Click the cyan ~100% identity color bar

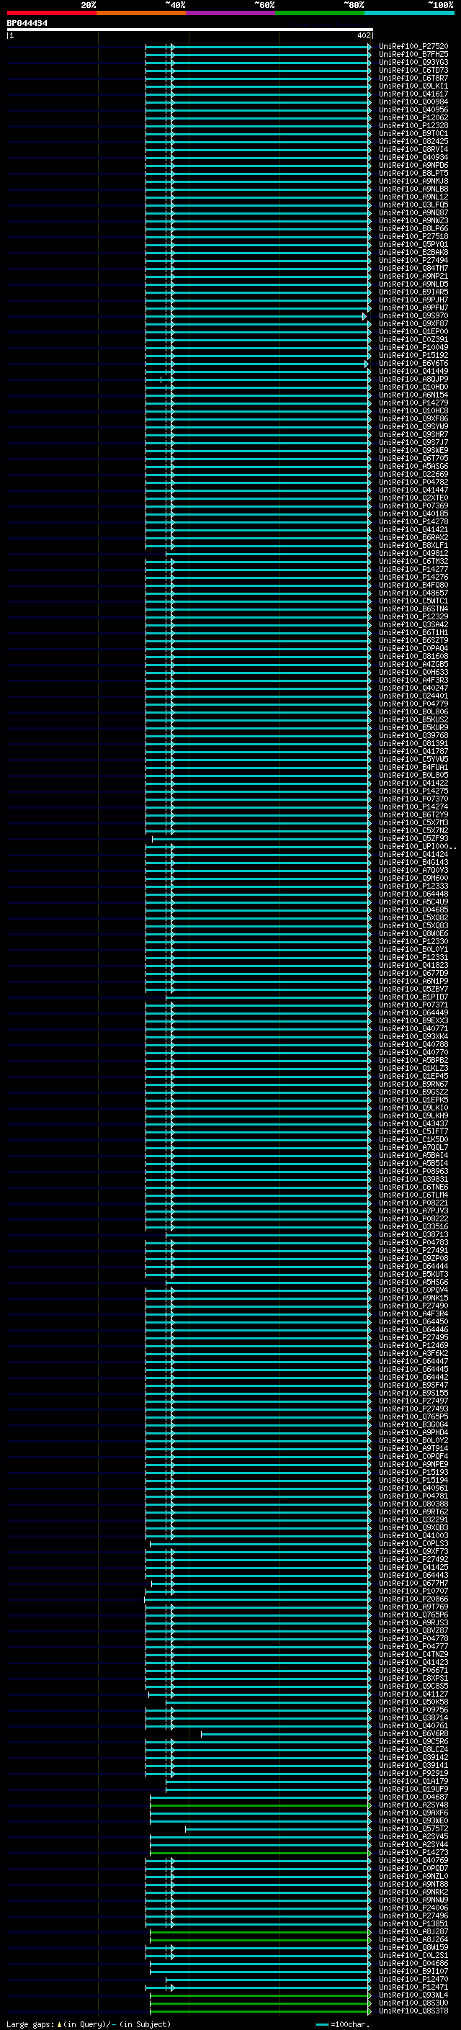coord(410,14)
